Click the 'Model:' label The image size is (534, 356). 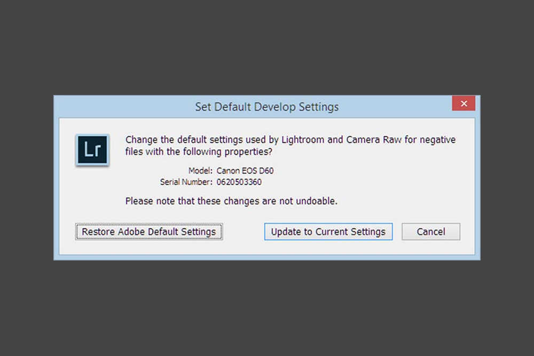[x=200, y=170]
